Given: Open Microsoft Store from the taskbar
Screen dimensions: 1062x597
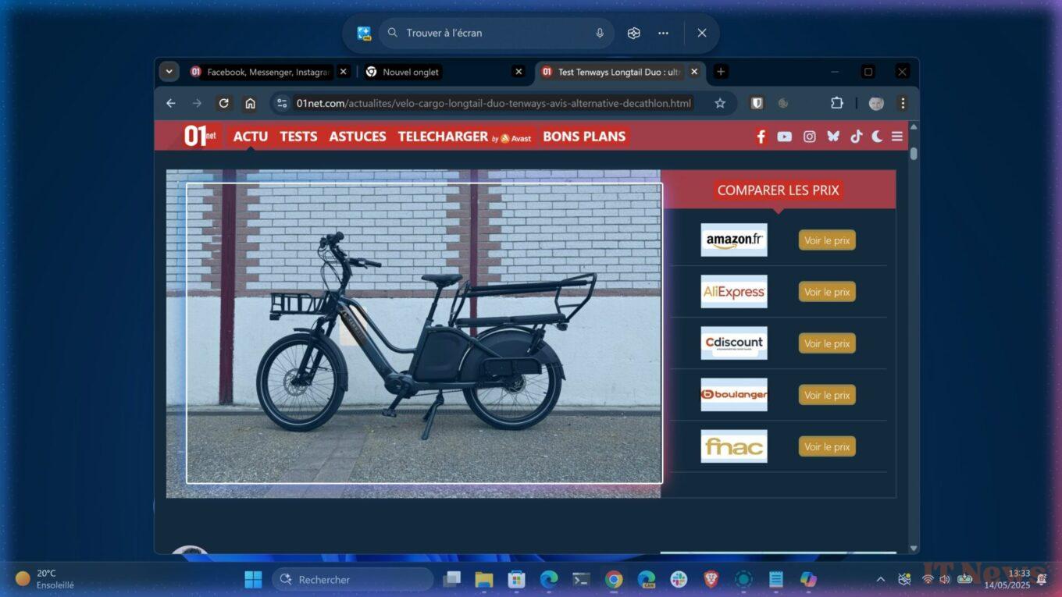Looking at the screenshot, I should [x=516, y=579].
